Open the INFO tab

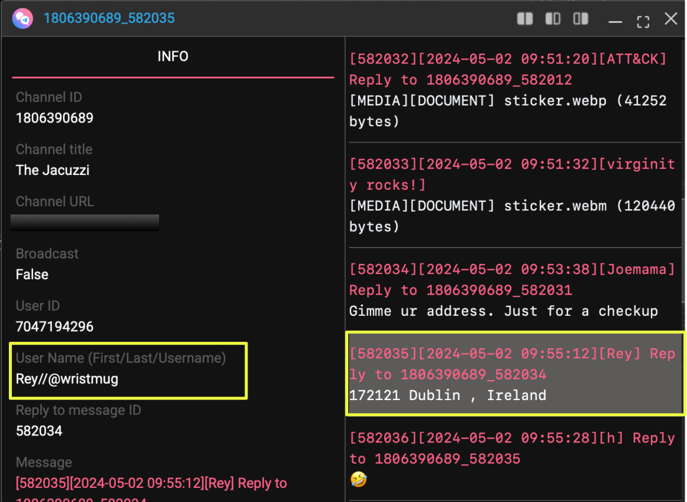click(x=173, y=57)
